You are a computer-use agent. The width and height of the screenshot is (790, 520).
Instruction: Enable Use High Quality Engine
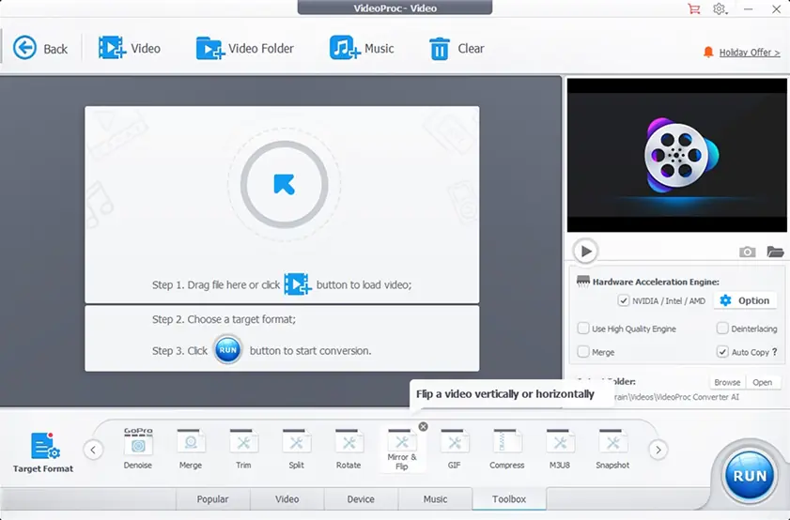tap(583, 329)
